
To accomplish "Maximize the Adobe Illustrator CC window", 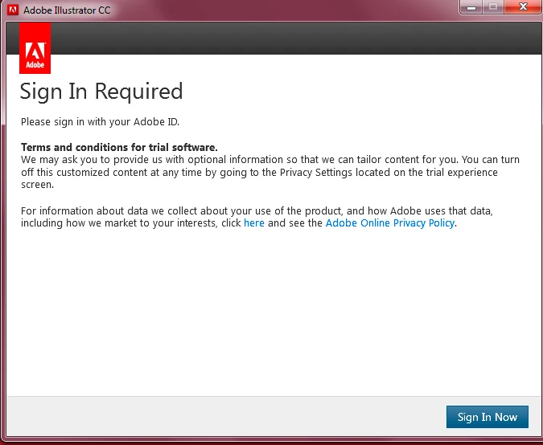I will pos(493,7).
